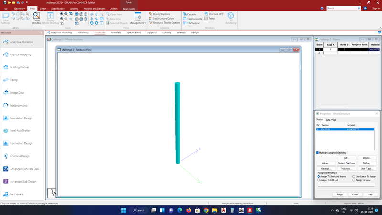Launch the Earthquake workflow
Screen dimensions: 382x215
pos(16,194)
